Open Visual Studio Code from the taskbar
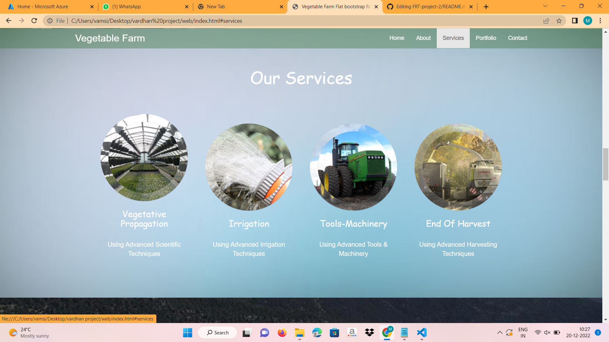The width and height of the screenshot is (609, 342). tap(422, 333)
